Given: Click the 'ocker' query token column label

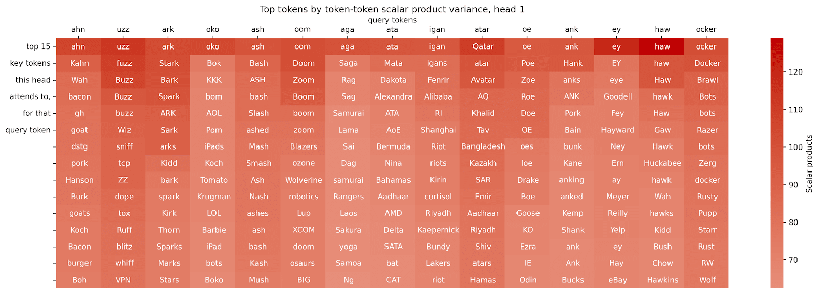Looking at the screenshot, I should pyautogui.click(x=706, y=29).
